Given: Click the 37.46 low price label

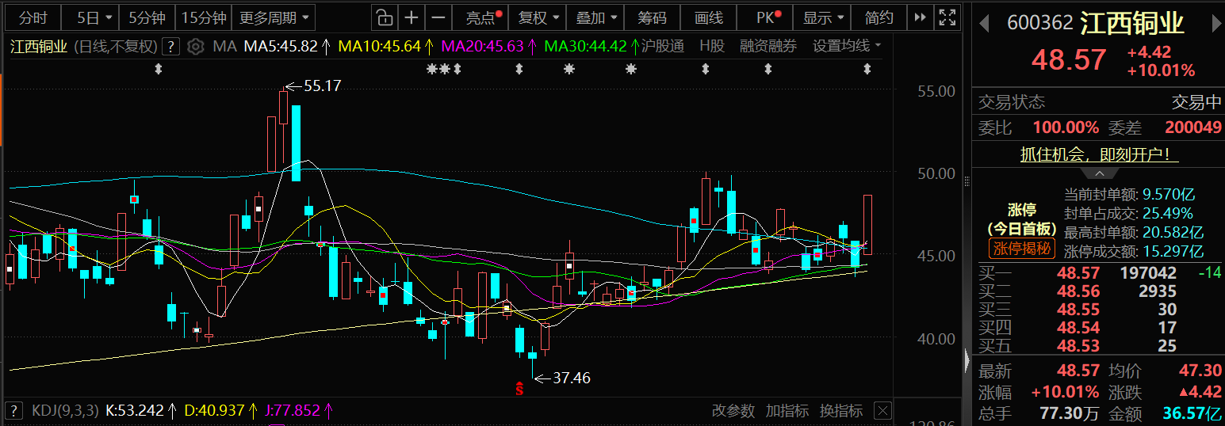Looking at the screenshot, I should tap(571, 378).
